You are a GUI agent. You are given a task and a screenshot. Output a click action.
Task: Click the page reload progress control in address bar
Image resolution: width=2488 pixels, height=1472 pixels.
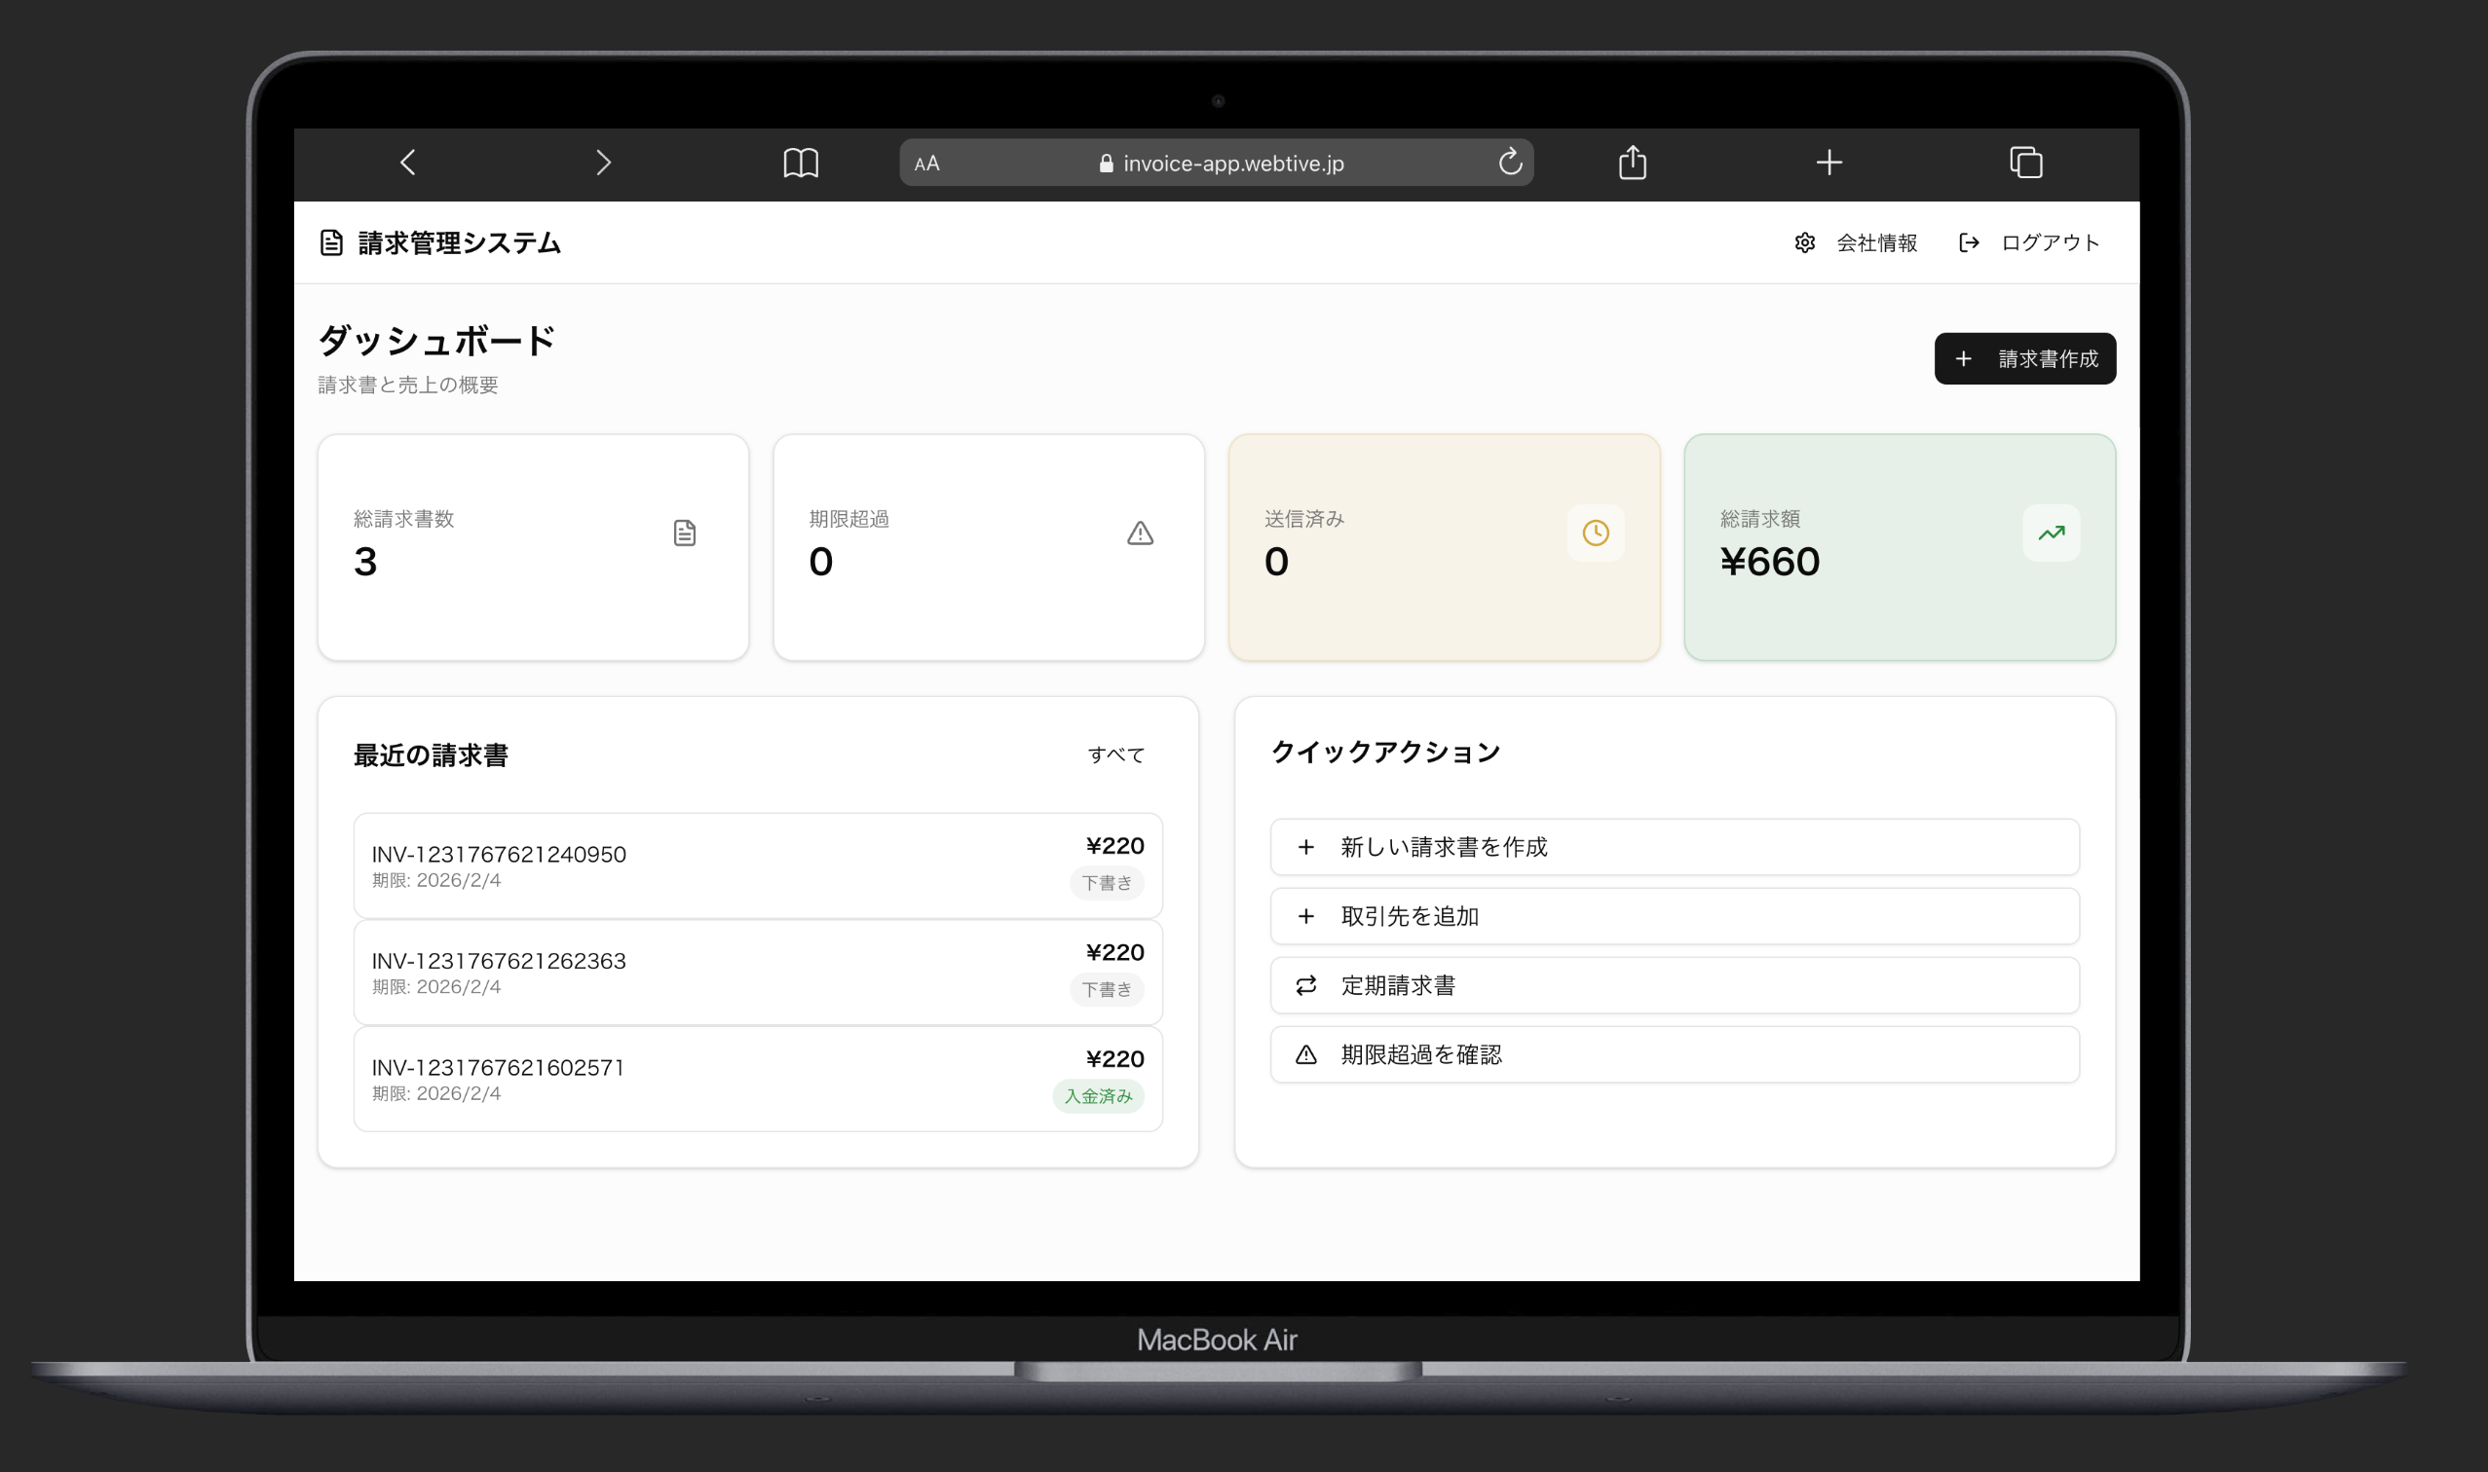pyautogui.click(x=1511, y=162)
